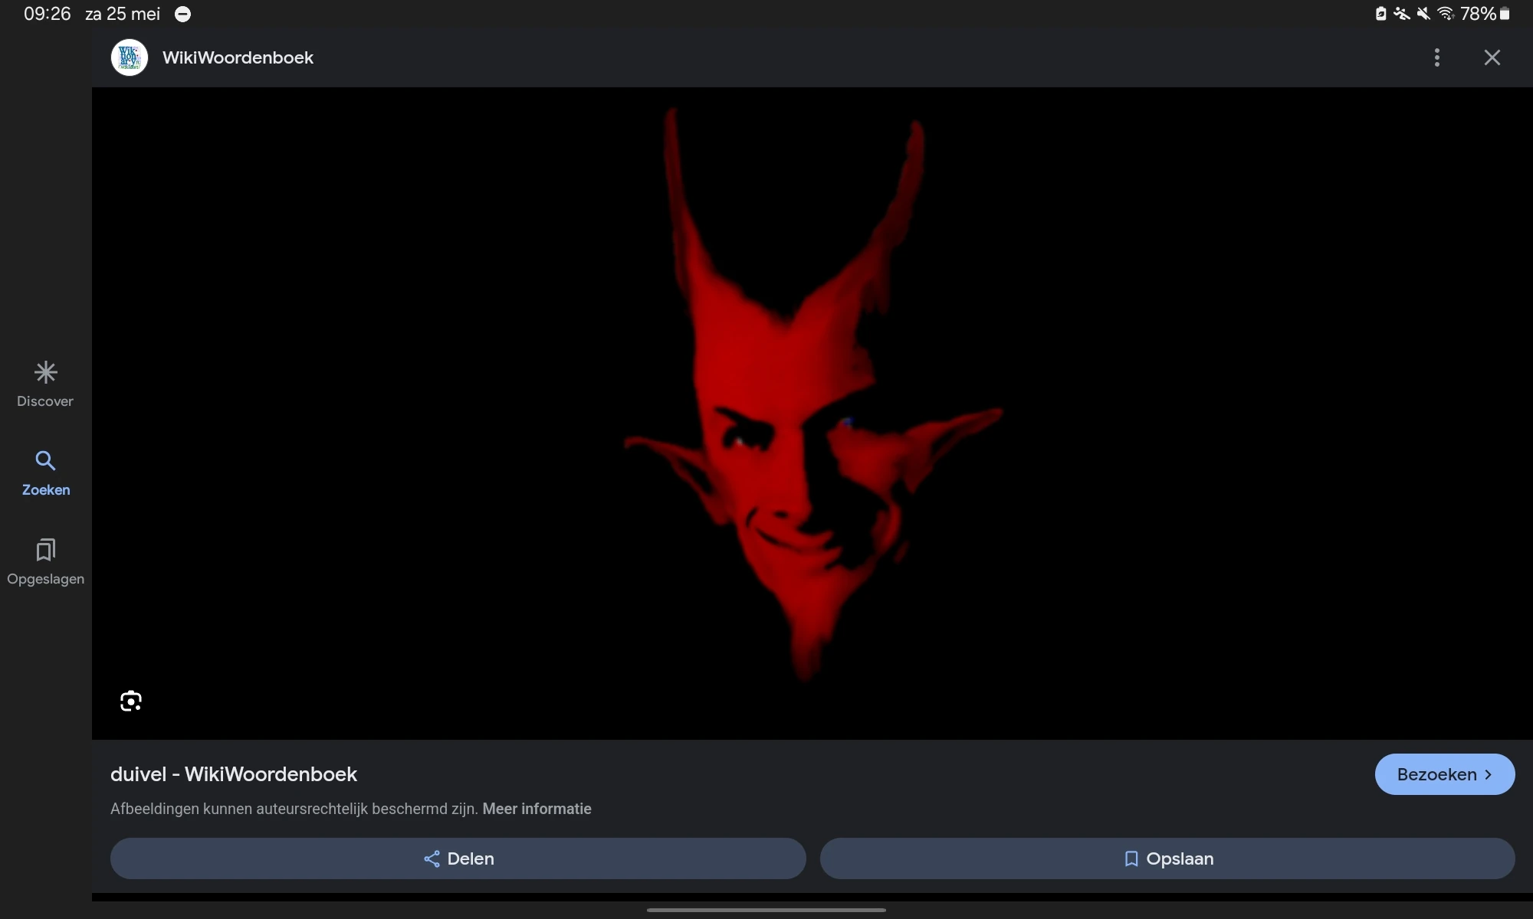This screenshot has height=919, width=1533.
Task: Close the image preview panel
Action: [1492, 57]
